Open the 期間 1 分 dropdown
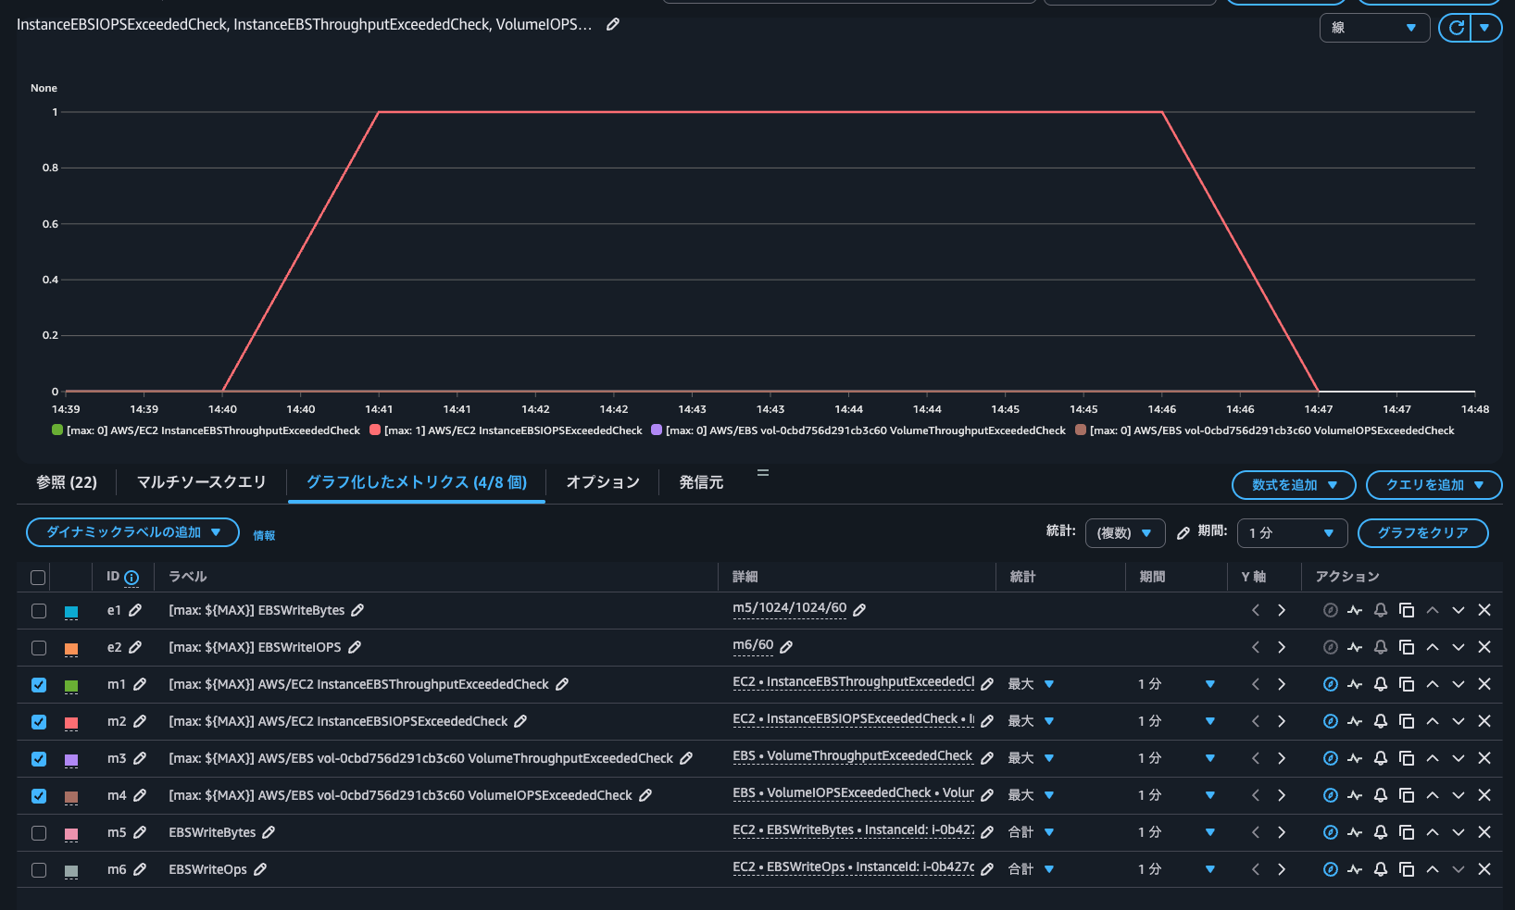This screenshot has width=1515, height=910. click(x=1291, y=533)
